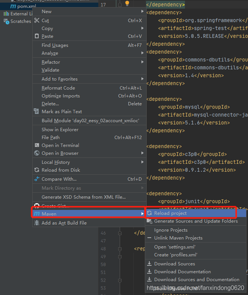This screenshot has height=295, width=248.
Task: Click the Compare With arrows icon
Action: pos(37,179)
